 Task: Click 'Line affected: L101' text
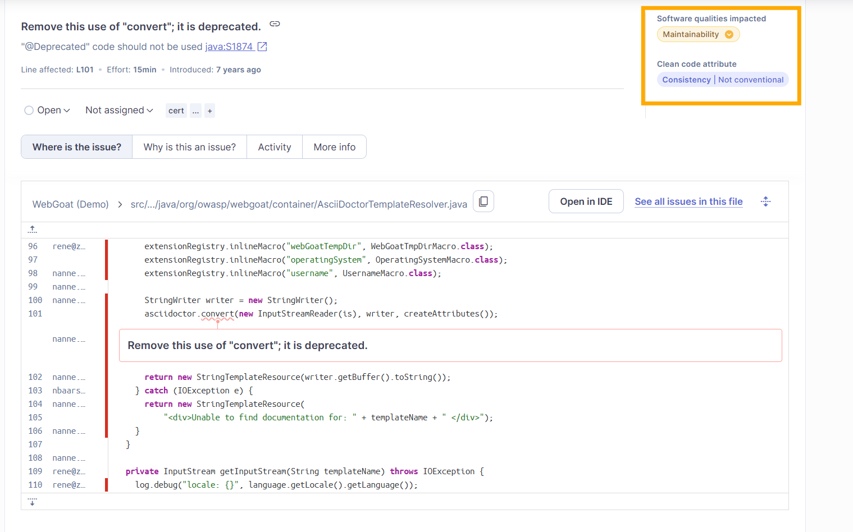click(x=57, y=70)
